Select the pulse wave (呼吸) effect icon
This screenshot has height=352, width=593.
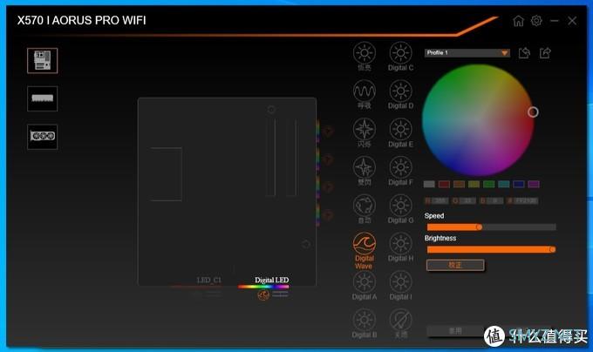click(x=365, y=91)
